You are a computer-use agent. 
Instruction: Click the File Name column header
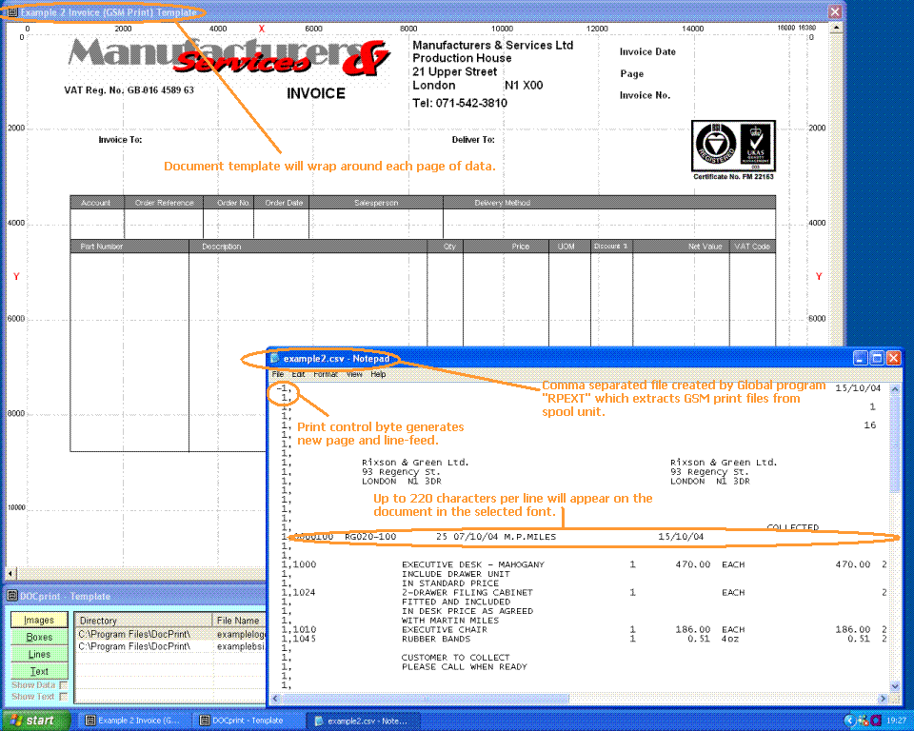coord(239,621)
